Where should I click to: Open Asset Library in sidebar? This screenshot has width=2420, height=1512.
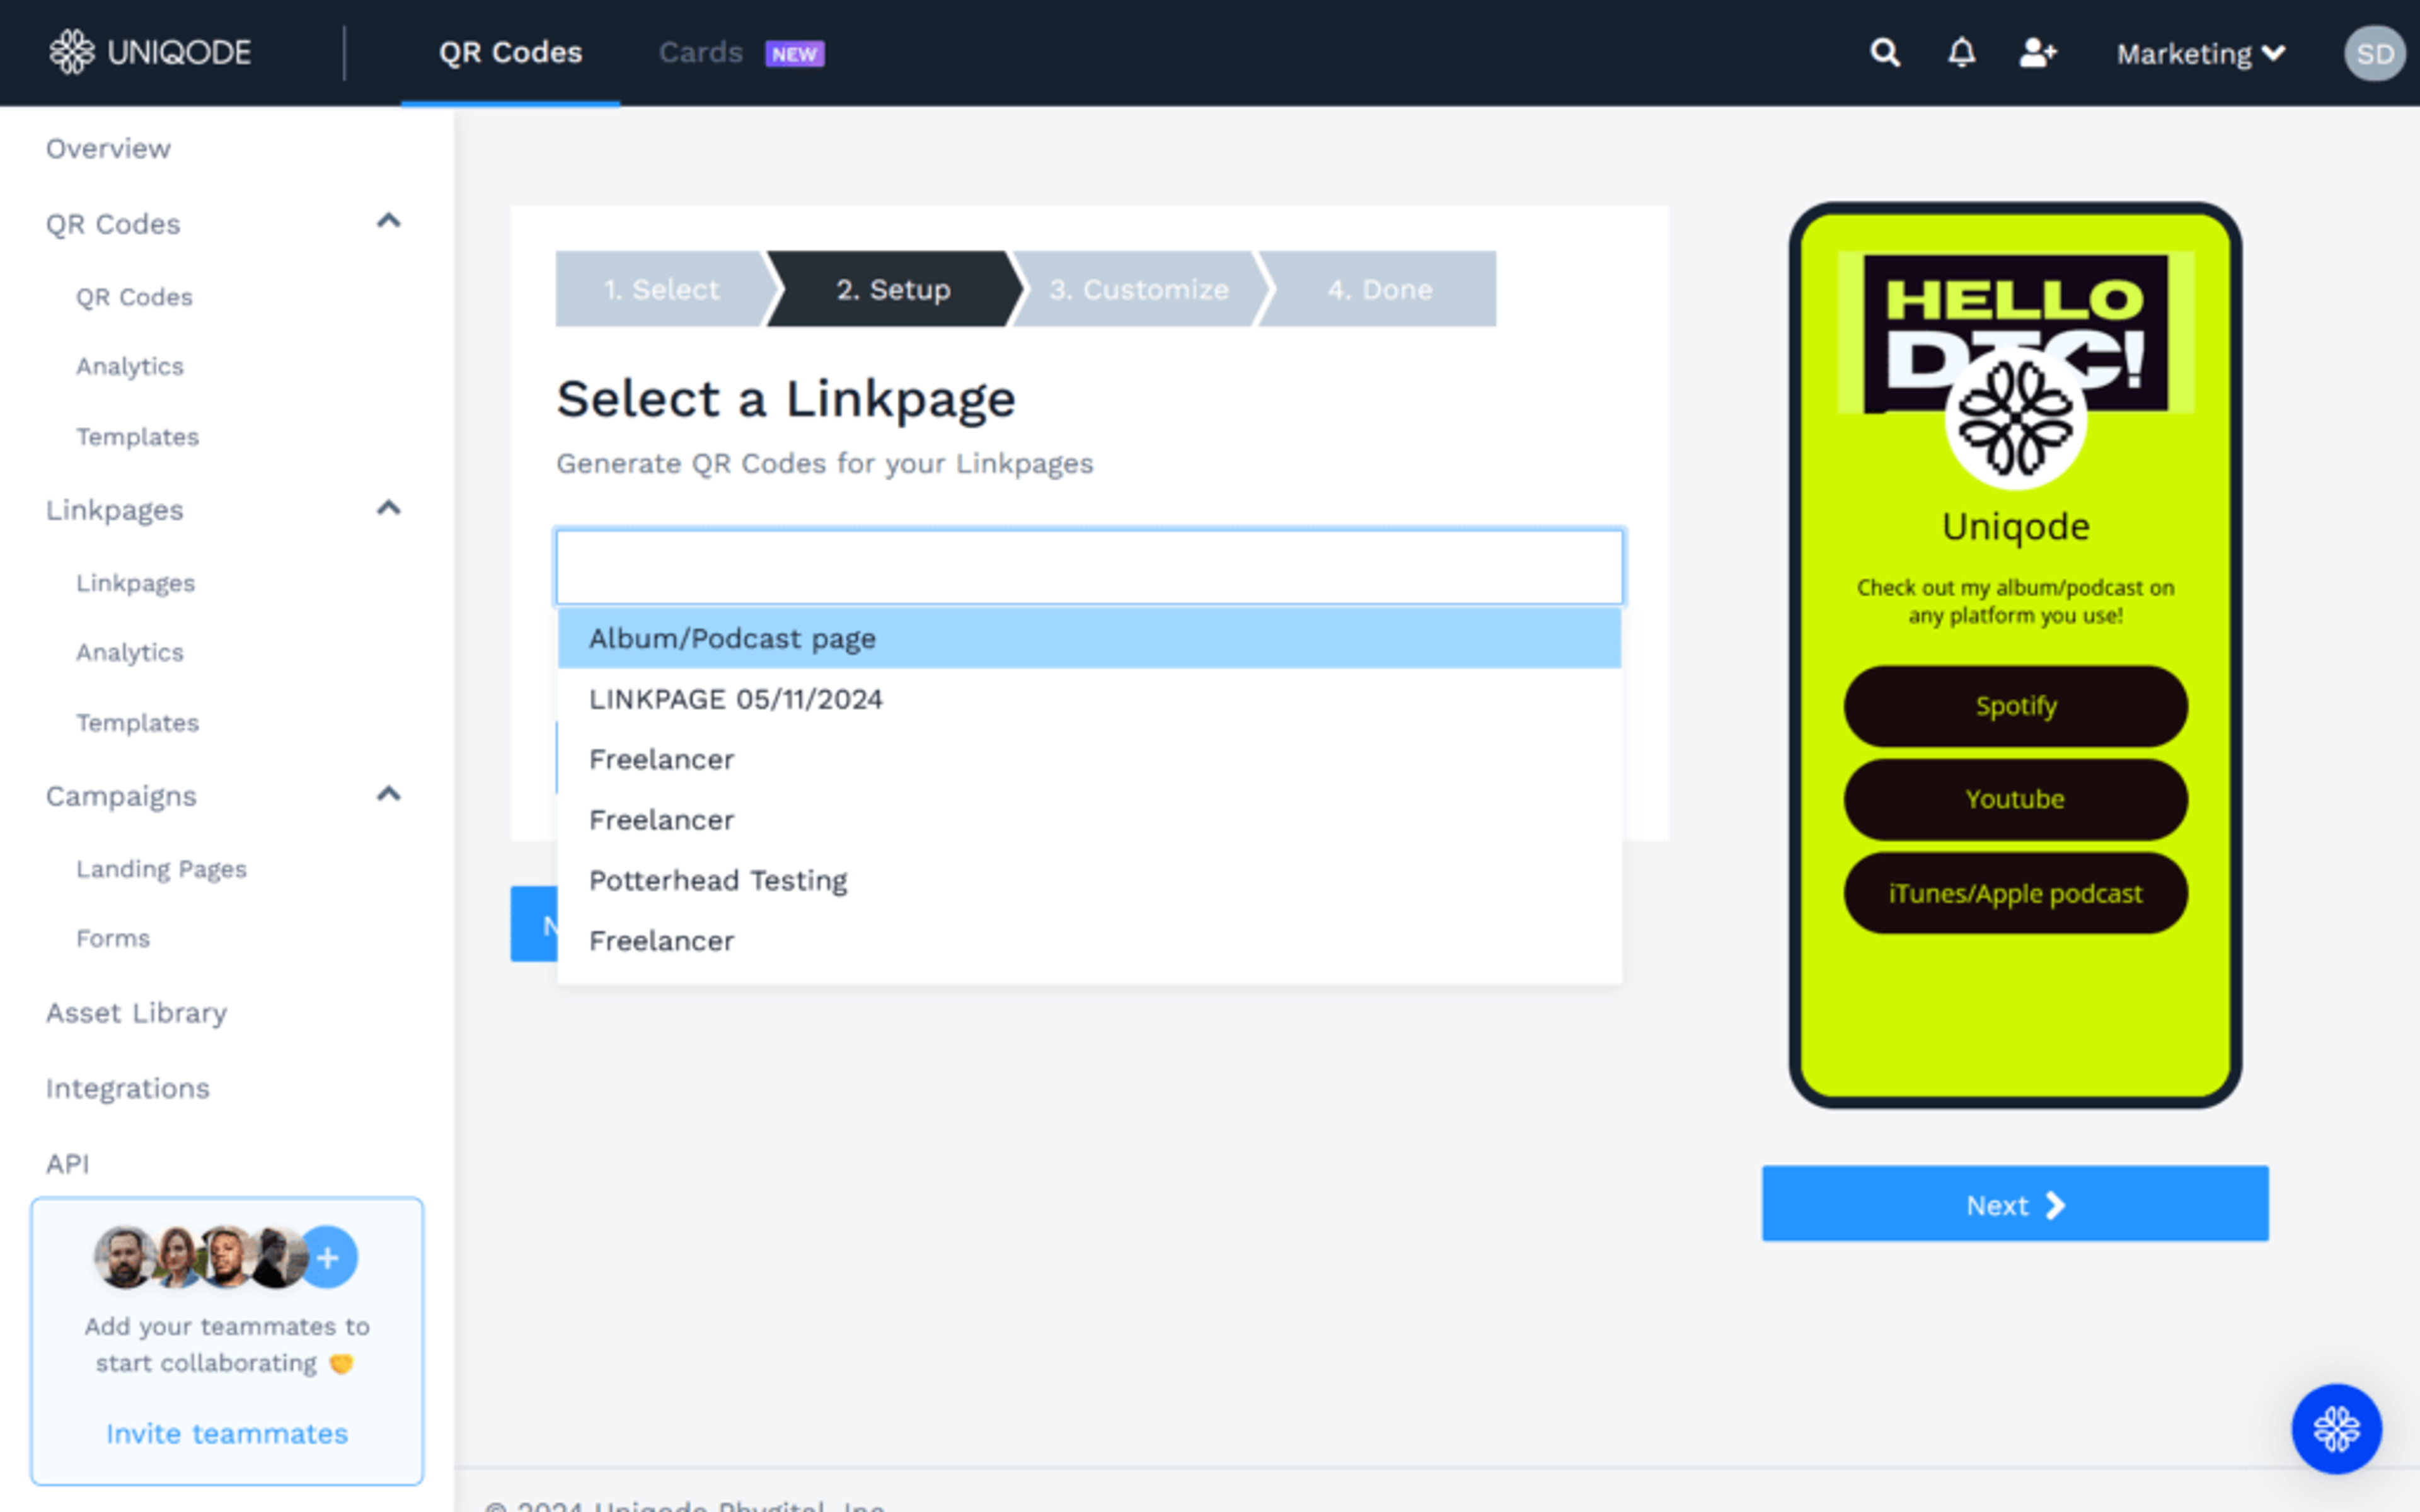[136, 1013]
